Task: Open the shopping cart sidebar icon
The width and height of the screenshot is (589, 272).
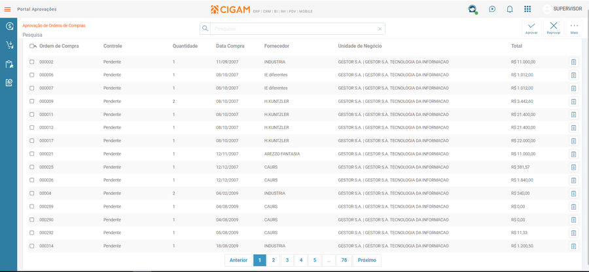Action: click(9, 45)
